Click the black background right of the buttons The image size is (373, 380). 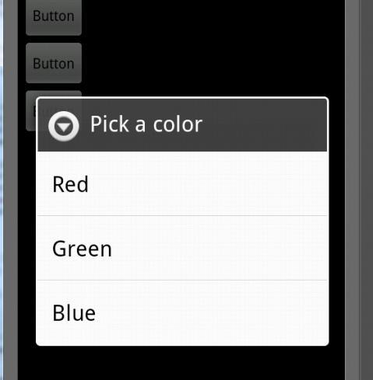213,47
